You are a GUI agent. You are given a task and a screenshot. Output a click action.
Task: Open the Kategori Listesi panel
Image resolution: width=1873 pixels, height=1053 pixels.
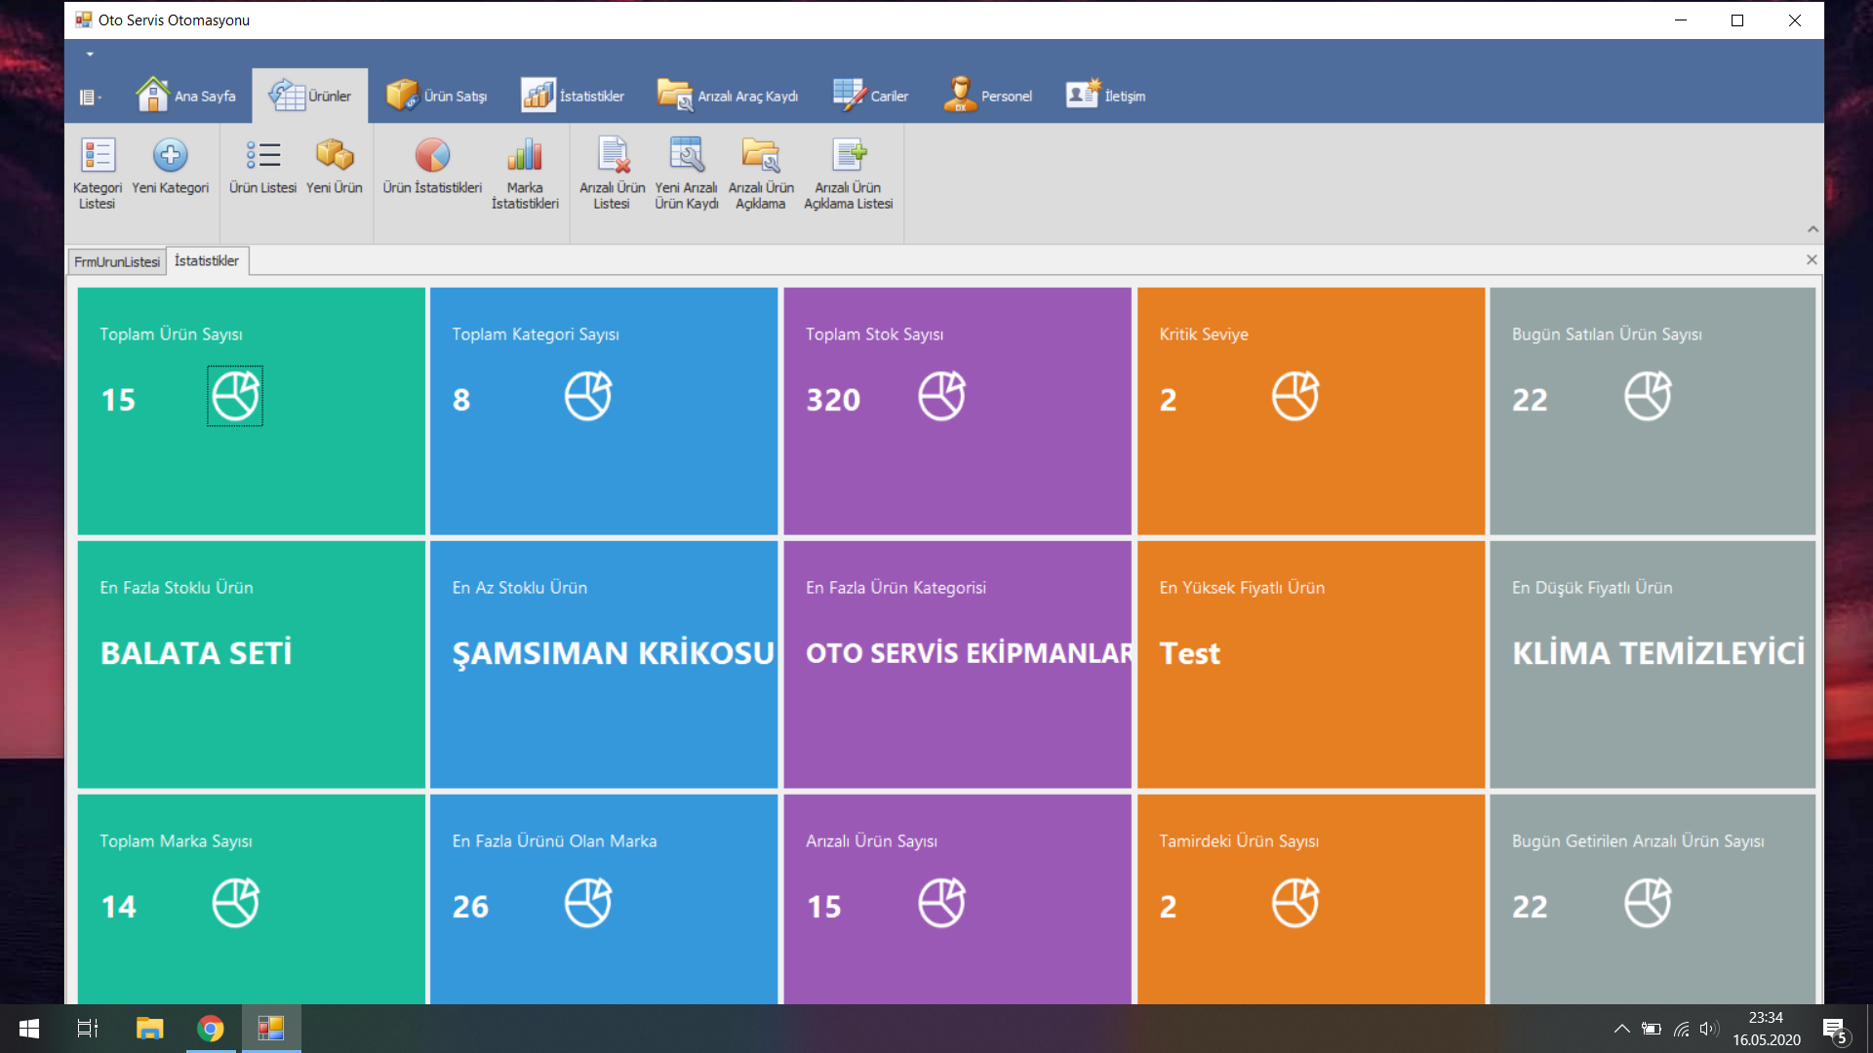click(x=97, y=174)
